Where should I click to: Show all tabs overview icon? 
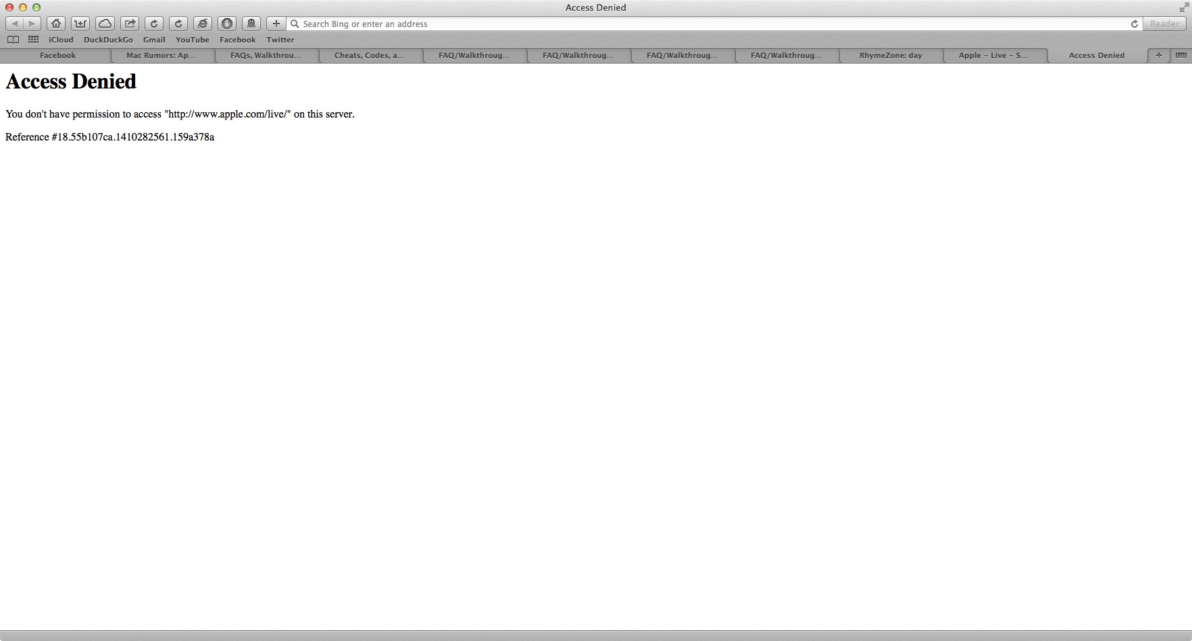coord(1181,55)
